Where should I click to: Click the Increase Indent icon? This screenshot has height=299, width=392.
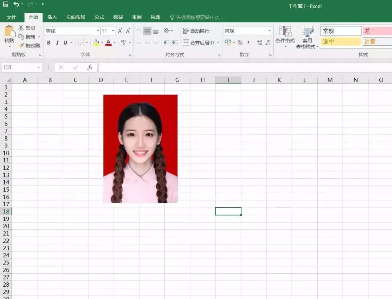coord(175,43)
